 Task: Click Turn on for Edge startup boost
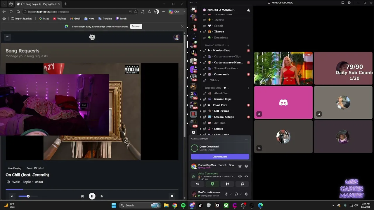point(136,27)
